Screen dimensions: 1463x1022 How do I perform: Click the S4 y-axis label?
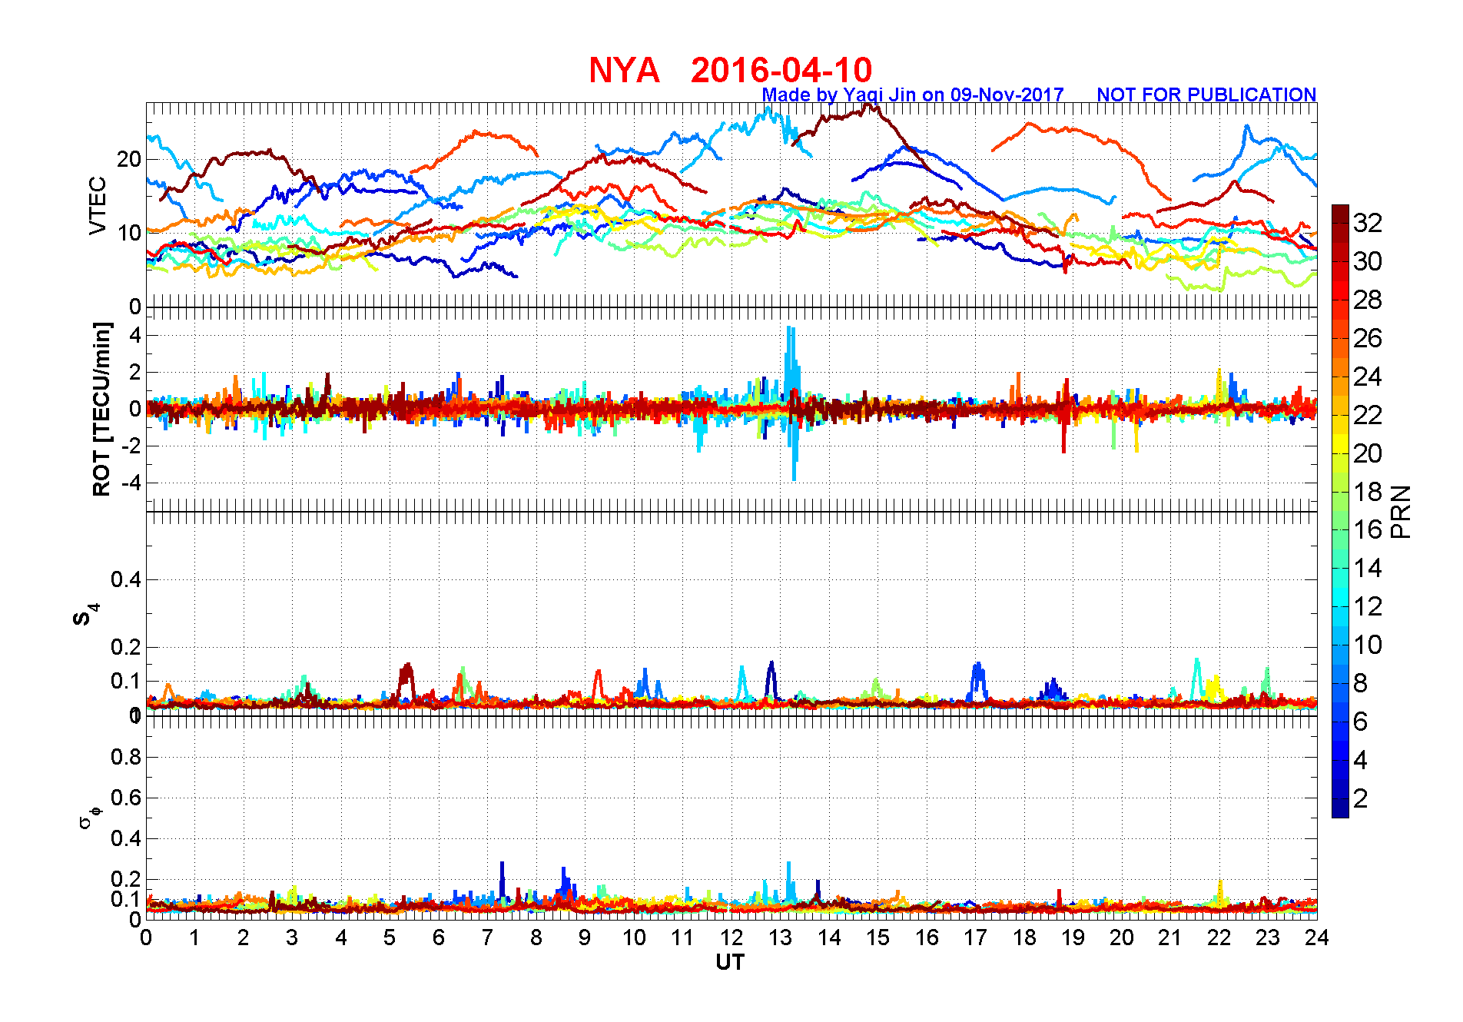pyautogui.click(x=86, y=615)
